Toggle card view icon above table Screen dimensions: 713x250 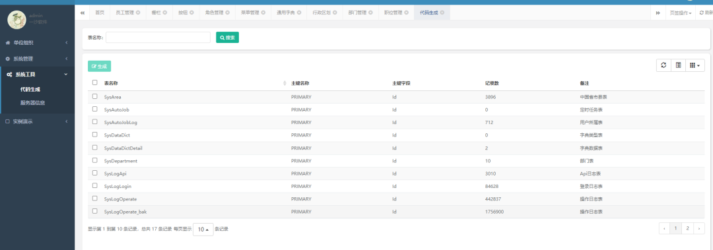pos(678,65)
